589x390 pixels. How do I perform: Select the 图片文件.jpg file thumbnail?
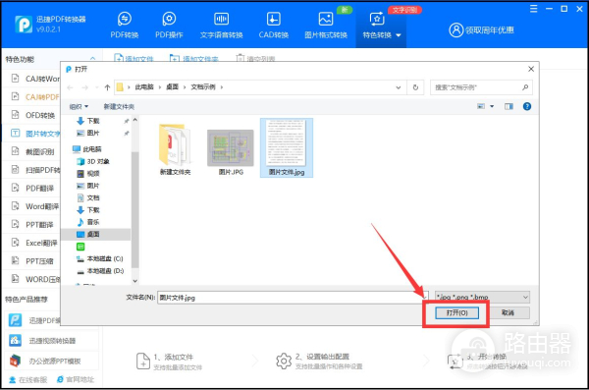[287, 147]
